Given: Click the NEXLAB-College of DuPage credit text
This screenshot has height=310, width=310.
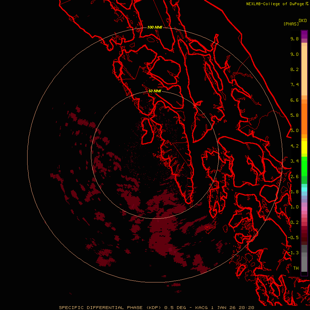Looking at the screenshot, I should pyautogui.click(x=275, y=4).
